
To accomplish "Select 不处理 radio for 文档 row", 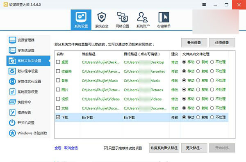I will pyautogui.click(x=212, y=108).
